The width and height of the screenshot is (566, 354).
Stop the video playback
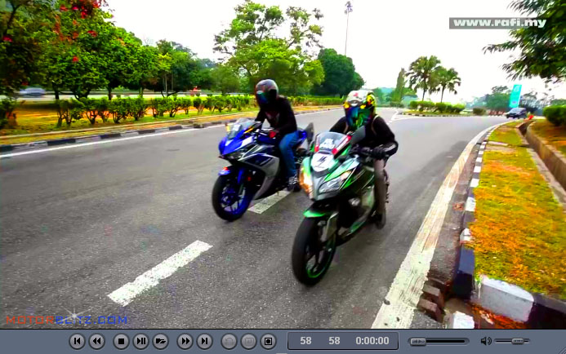pos(121,342)
